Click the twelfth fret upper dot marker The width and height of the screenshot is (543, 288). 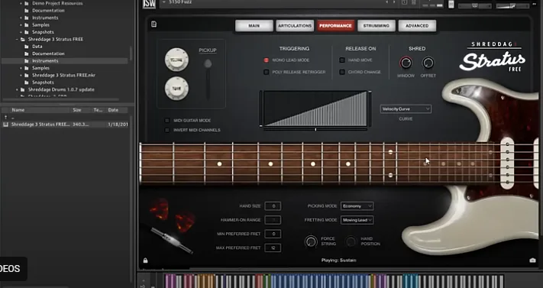pyautogui.click(x=390, y=152)
